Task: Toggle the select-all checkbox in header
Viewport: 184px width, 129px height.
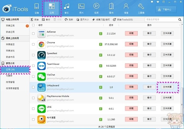Action: [x=33, y=25]
